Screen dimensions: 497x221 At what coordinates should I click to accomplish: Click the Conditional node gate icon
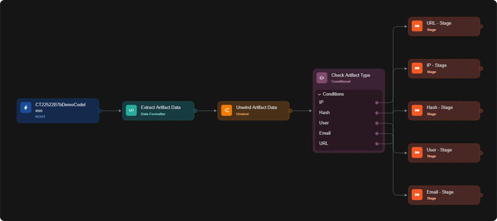pyautogui.click(x=322, y=78)
